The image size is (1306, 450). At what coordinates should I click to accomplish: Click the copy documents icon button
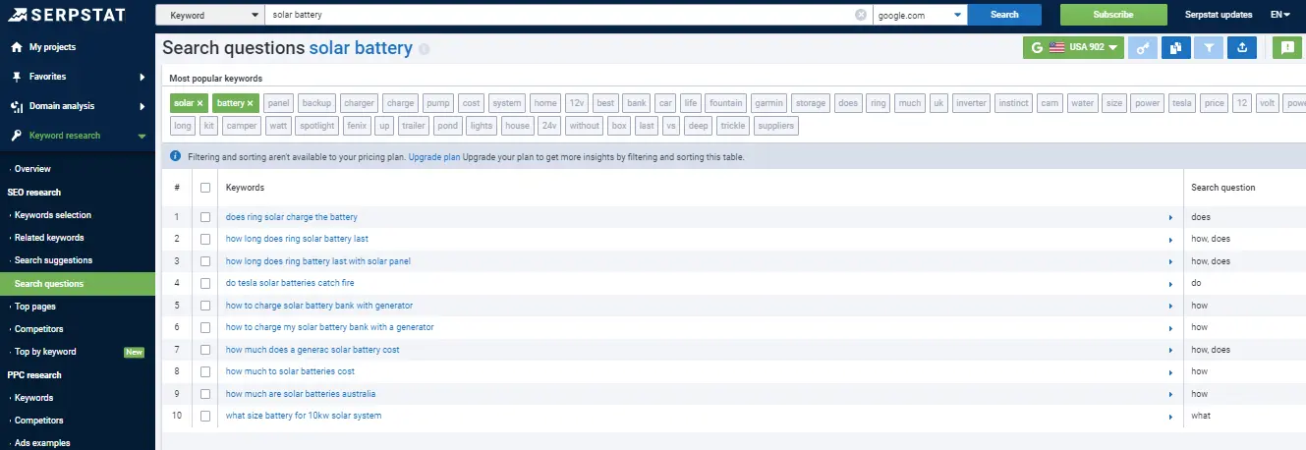[1175, 47]
